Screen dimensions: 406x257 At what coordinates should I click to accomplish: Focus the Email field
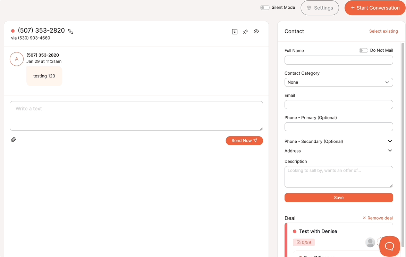pyautogui.click(x=339, y=105)
